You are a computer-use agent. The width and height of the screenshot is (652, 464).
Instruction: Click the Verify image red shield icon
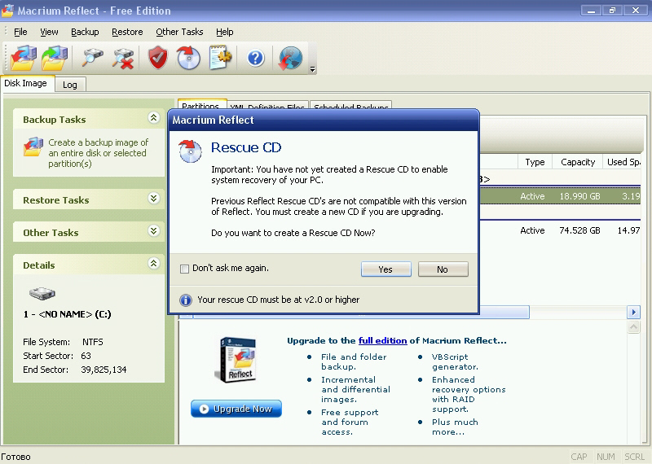coord(158,58)
